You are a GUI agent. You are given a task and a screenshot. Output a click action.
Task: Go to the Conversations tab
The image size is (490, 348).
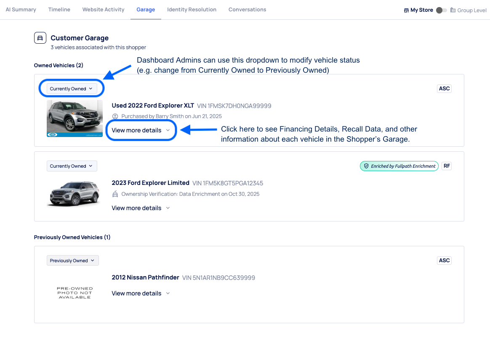coord(247,10)
